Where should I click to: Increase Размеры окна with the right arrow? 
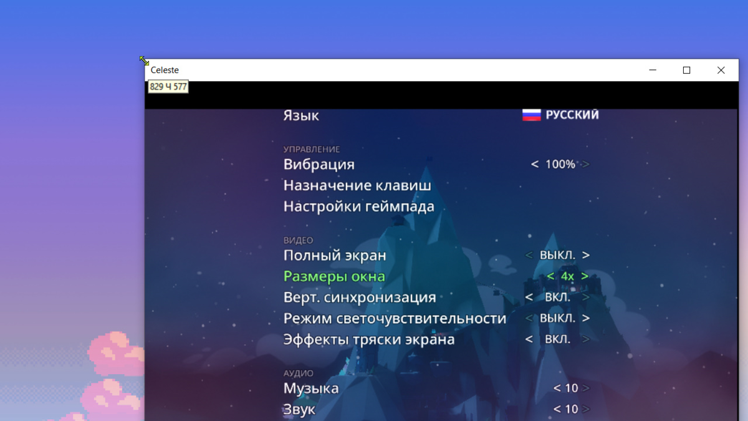point(585,276)
